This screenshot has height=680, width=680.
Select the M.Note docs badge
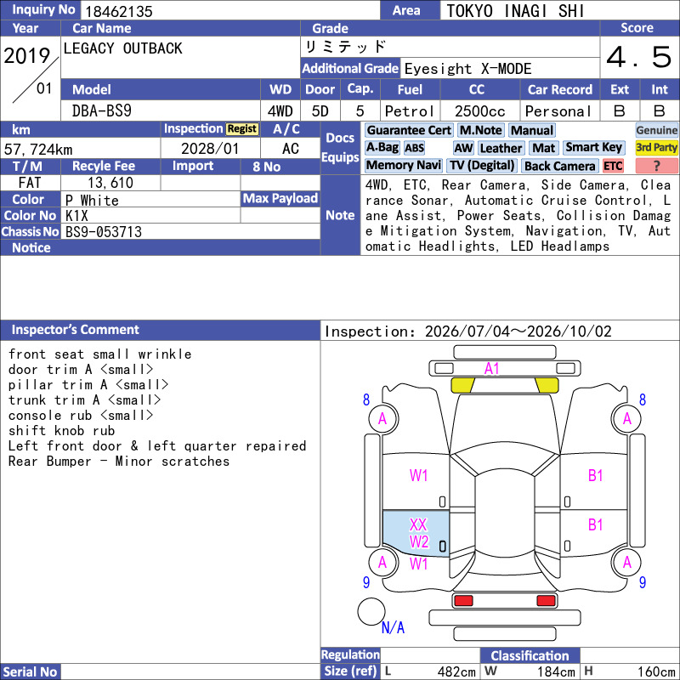click(x=480, y=131)
